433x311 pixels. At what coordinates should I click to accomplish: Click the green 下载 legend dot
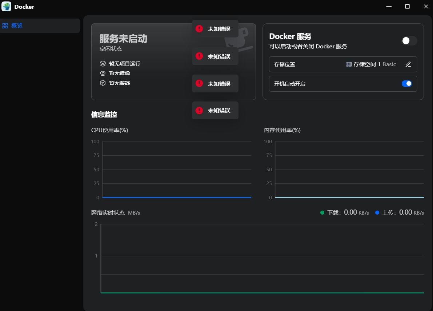pyautogui.click(x=322, y=213)
